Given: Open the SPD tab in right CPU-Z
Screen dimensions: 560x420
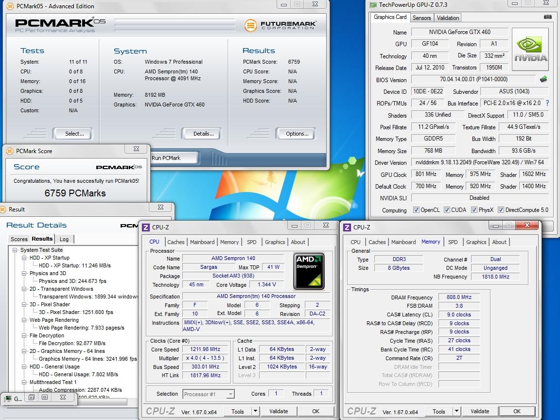Looking at the screenshot, I should click(x=453, y=242).
